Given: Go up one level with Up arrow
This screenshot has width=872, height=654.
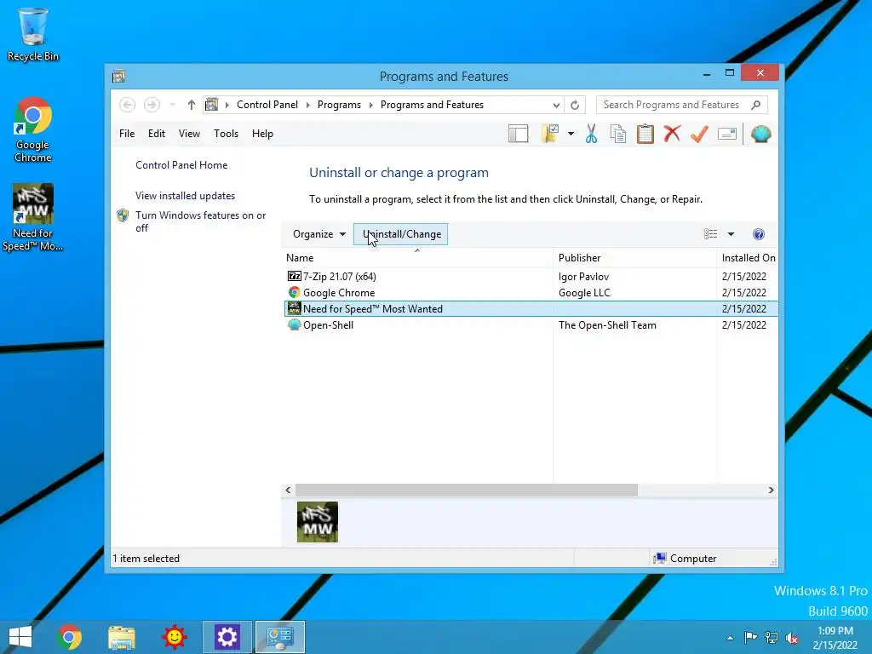Looking at the screenshot, I should point(192,105).
